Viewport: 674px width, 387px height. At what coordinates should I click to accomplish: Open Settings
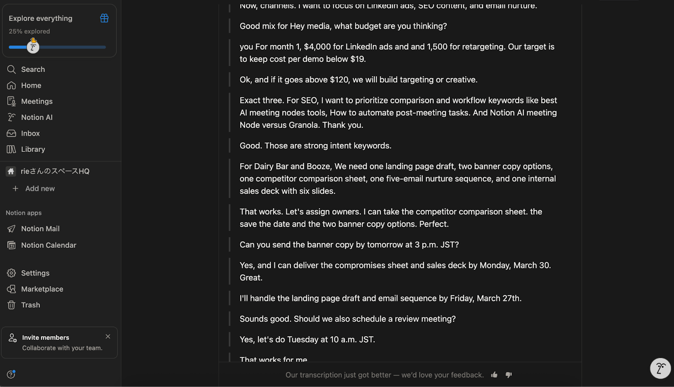tap(35, 273)
